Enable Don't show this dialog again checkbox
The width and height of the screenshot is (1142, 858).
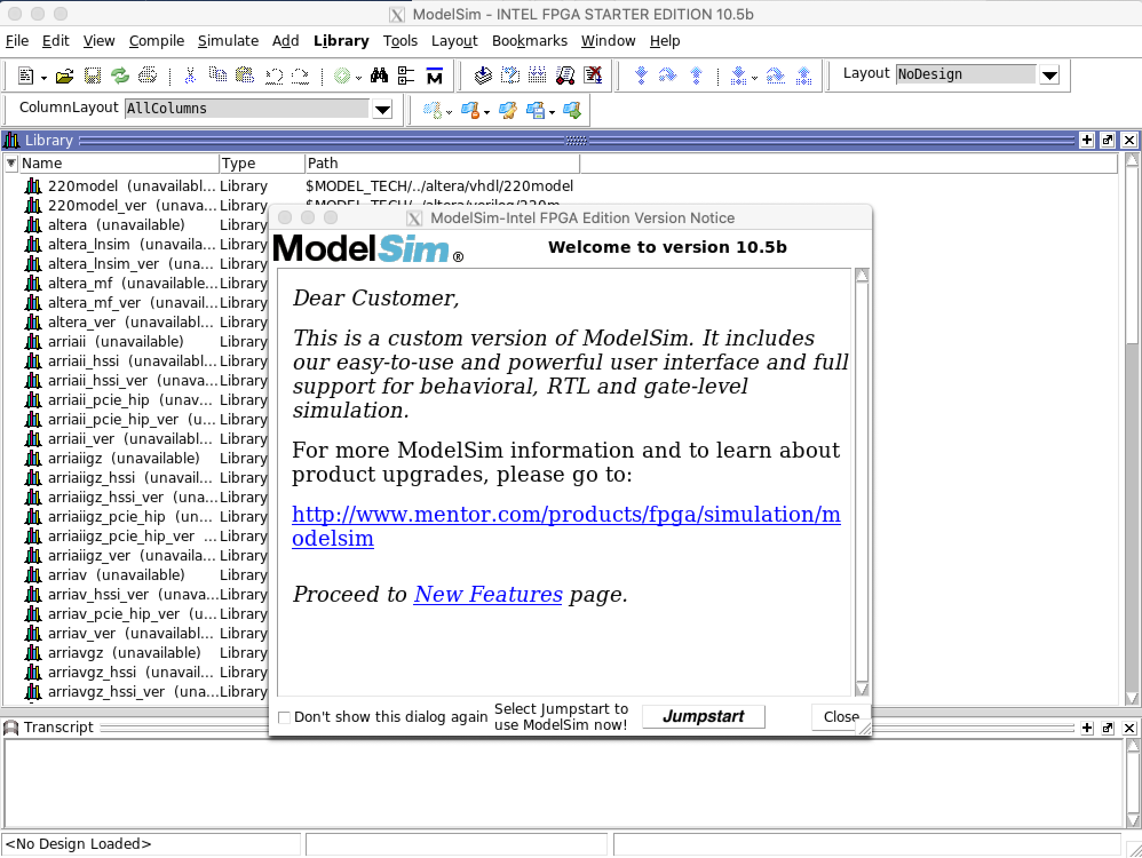coord(284,717)
